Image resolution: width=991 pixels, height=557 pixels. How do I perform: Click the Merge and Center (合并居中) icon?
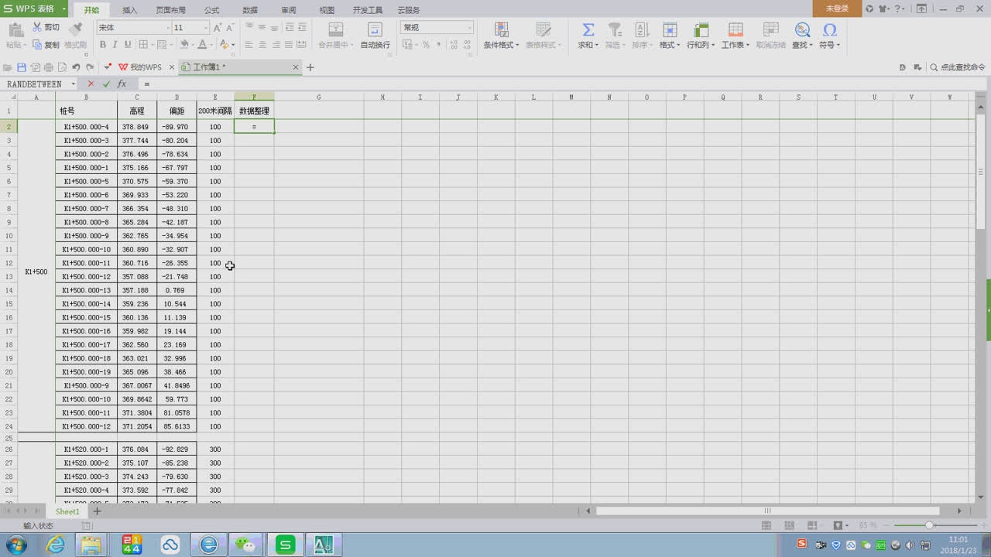tap(336, 29)
